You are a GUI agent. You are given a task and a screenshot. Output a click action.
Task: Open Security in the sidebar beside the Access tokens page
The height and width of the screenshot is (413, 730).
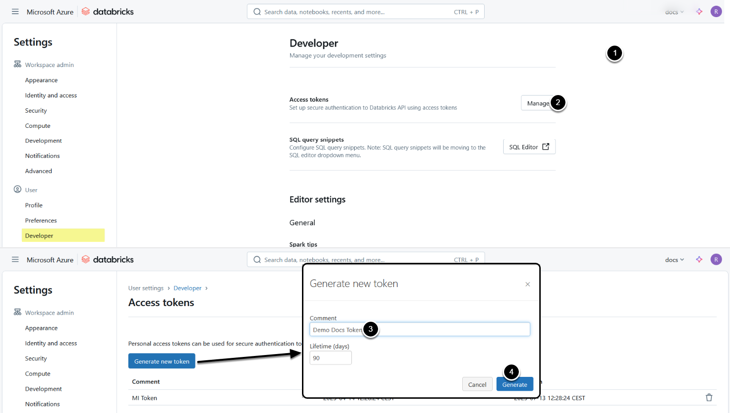pos(36,358)
